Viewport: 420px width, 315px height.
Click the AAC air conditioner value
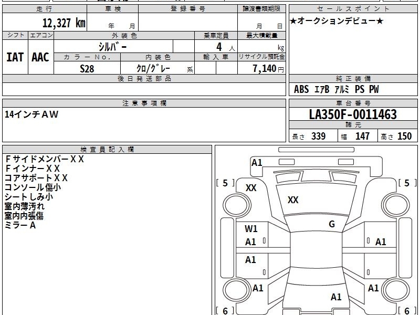[40, 57]
